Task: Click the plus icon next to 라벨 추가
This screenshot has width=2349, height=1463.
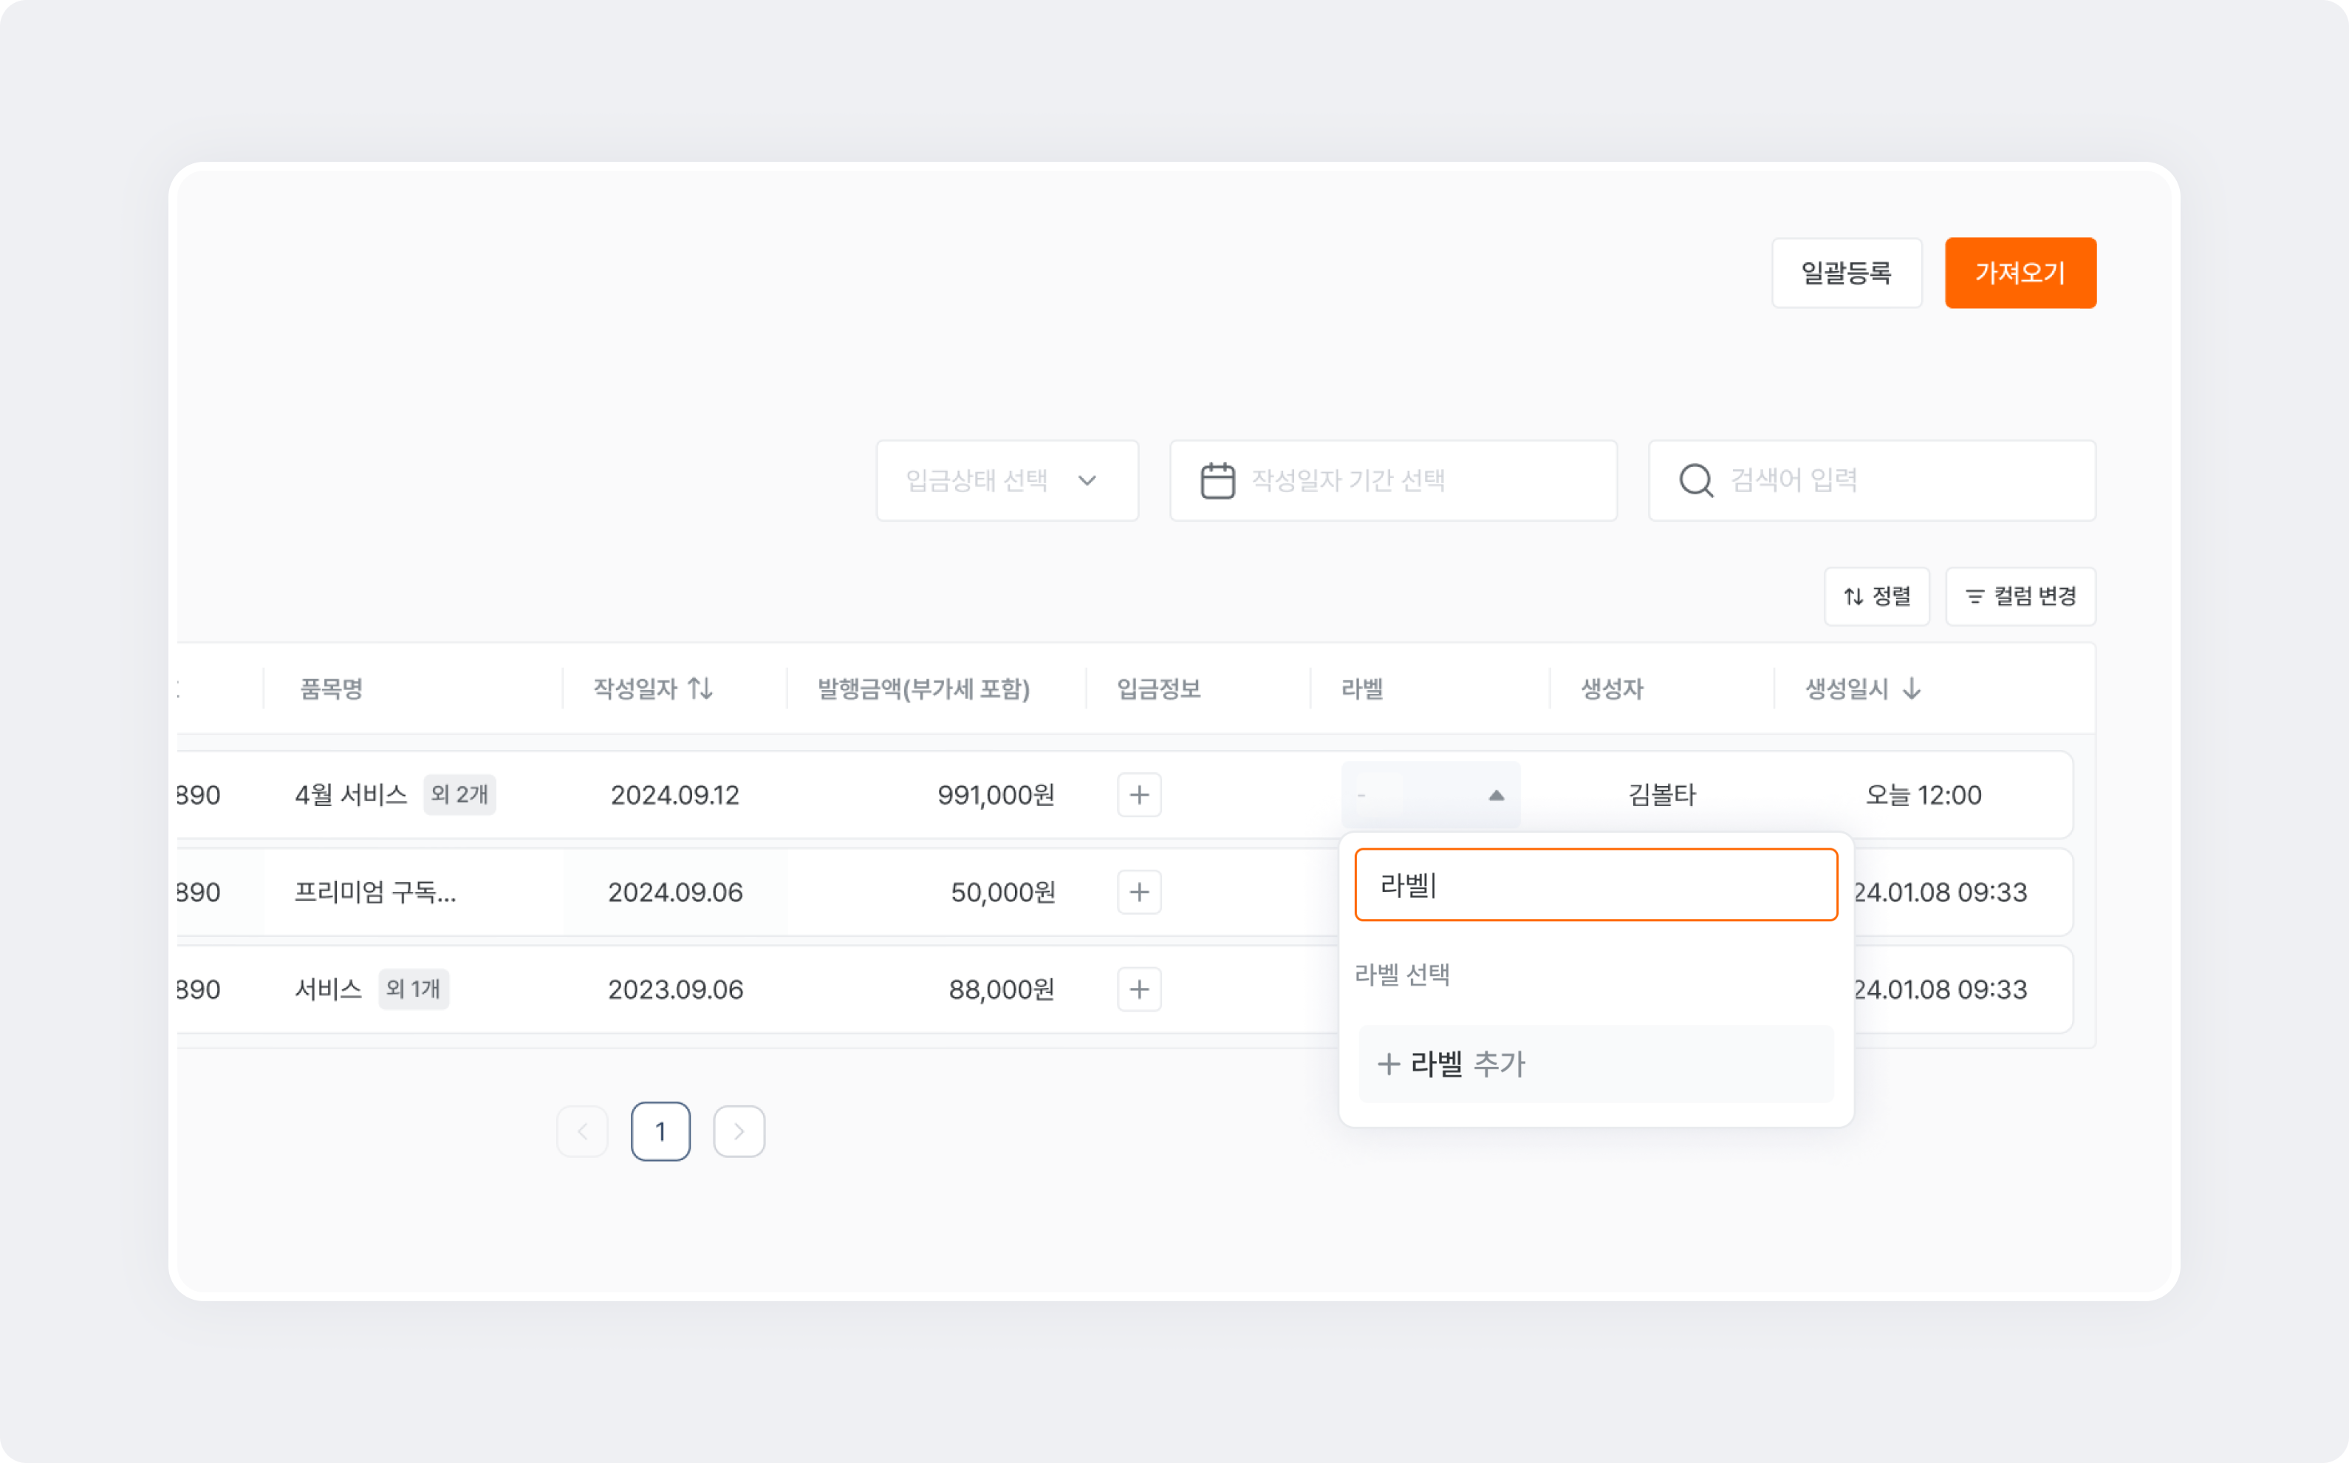Action: 1389,1063
